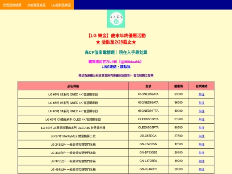232x174 pixels.
Task: Follow 前往 link for GN-L243SVN
Action: click(201, 144)
